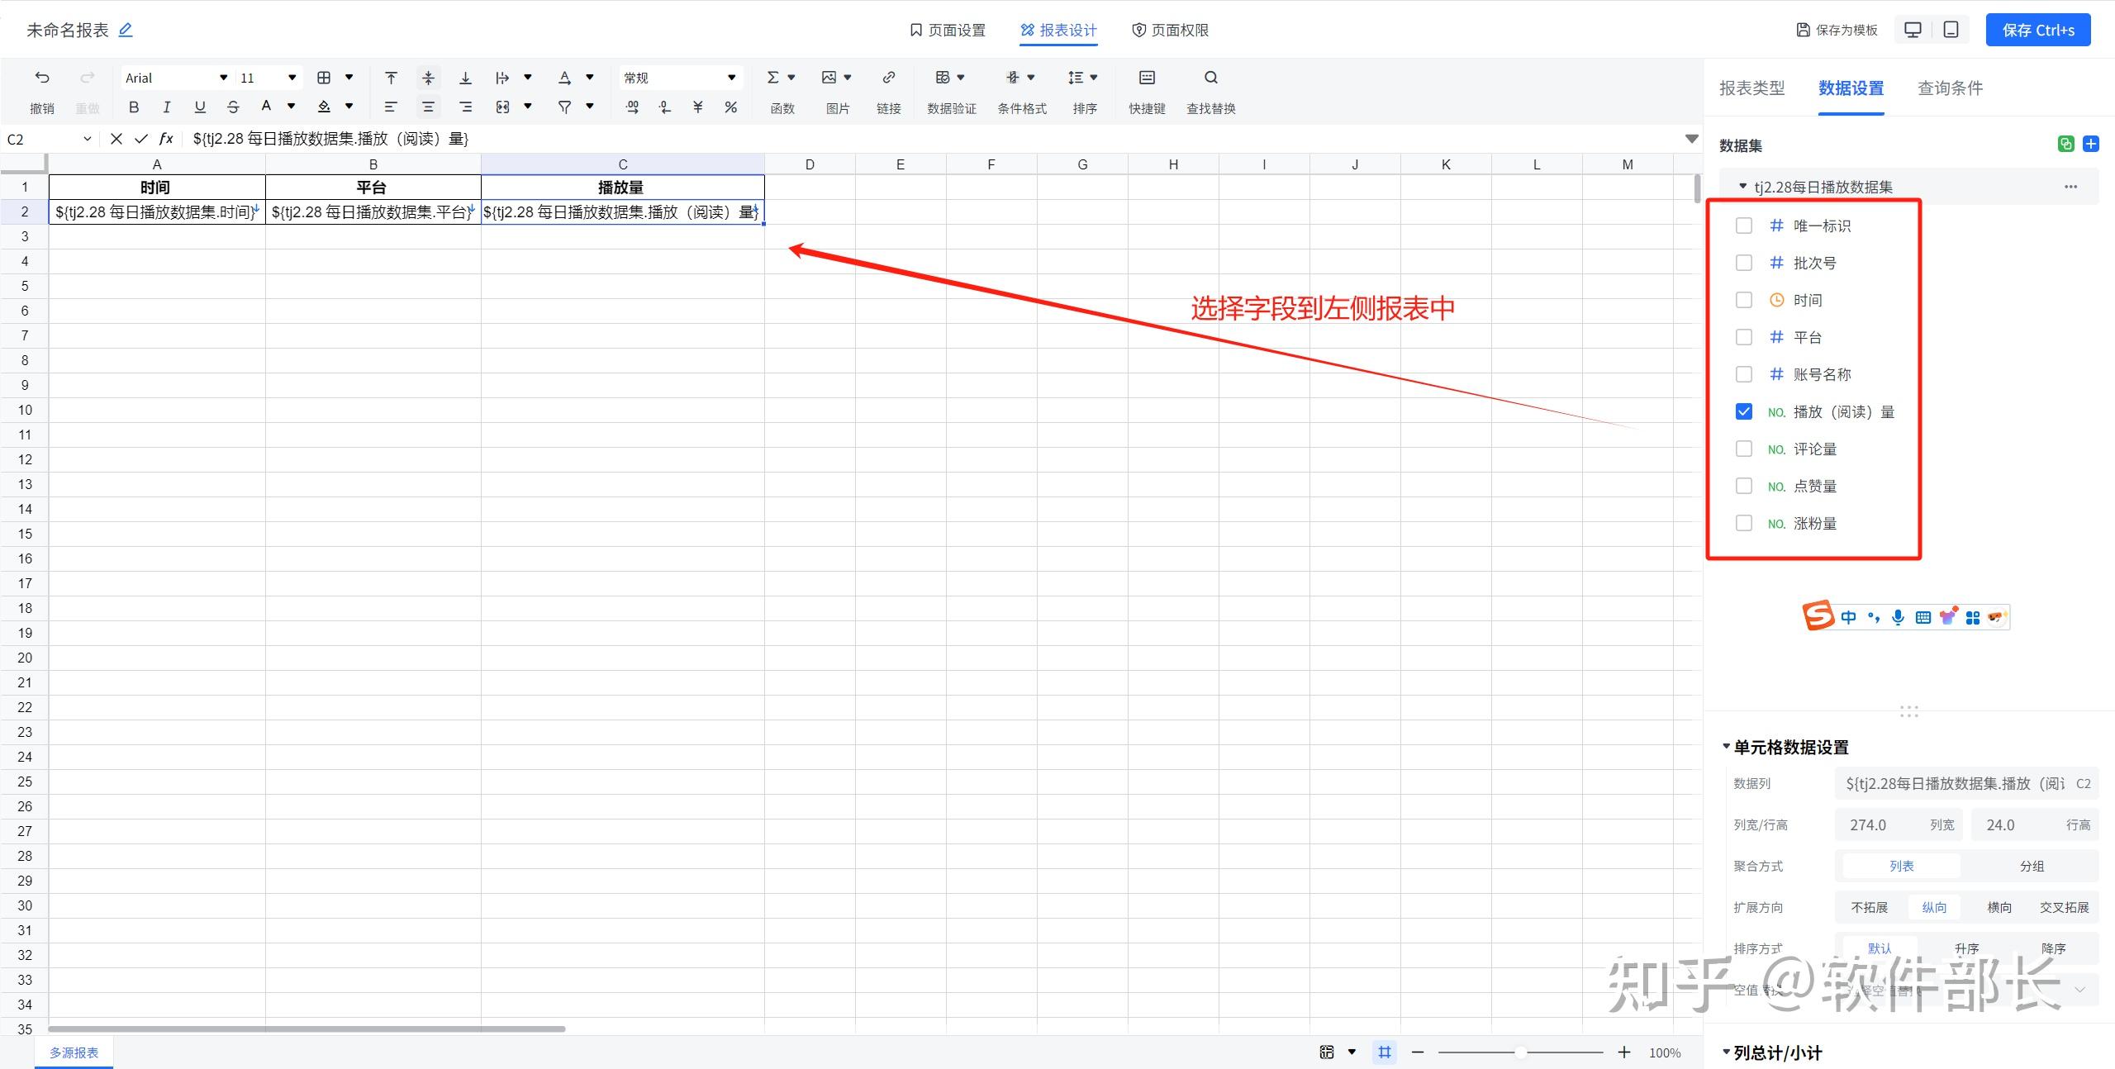Enable the 评论量 field checkbox
This screenshot has width=2115, height=1069.
click(1743, 449)
